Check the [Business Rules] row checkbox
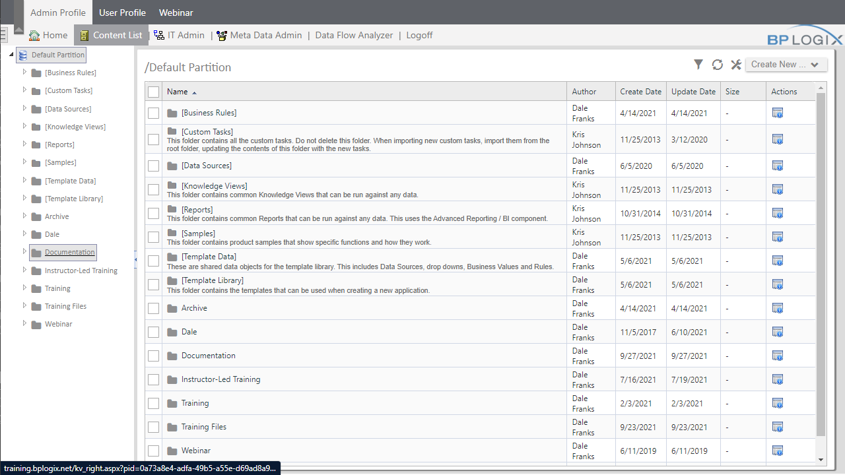The image size is (845, 475). 153,113
